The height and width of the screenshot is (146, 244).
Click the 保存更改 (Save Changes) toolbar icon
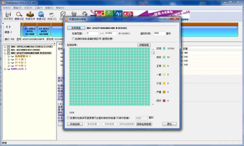(x=8, y=15)
